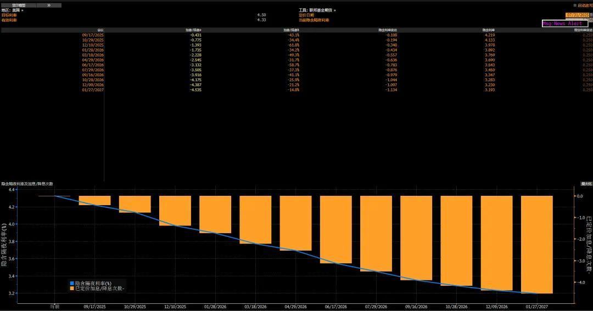Select the 12/10/2025 meeting row
The width and height of the screenshot is (593, 311).
click(93, 45)
